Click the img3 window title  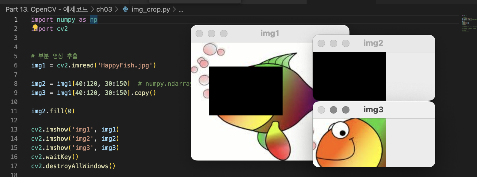click(373, 110)
